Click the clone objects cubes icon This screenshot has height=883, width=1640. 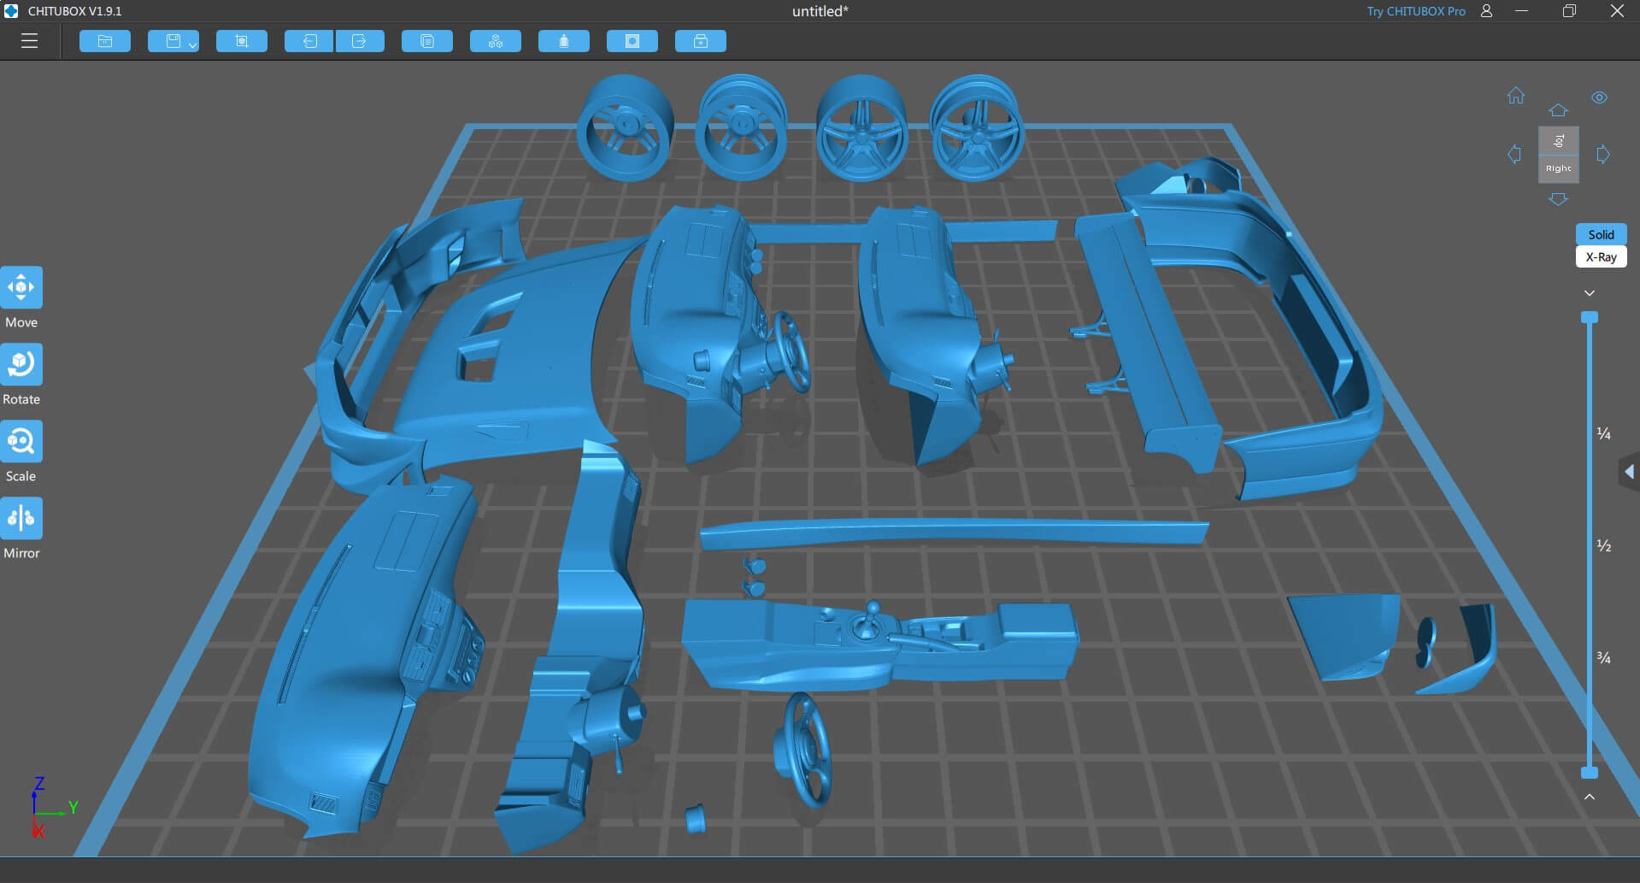pyautogui.click(x=496, y=41)
